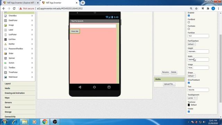222x125 pixels.
Task: Choose the Label component icon
Action: [x=6, y=30]
